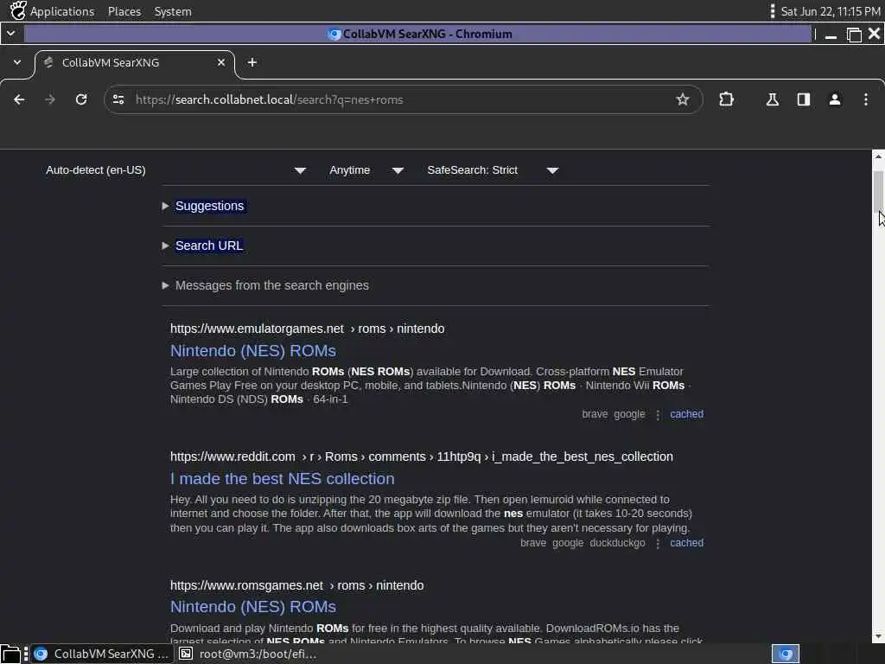Click the forward navigation arrow
The height and width of the screenshot is (664, 885).
(x=50, y=100)
